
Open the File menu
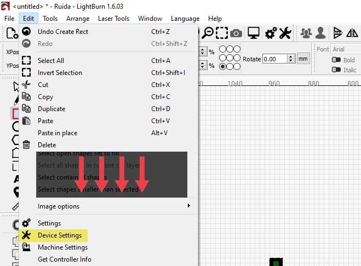[x=9, y=19]
